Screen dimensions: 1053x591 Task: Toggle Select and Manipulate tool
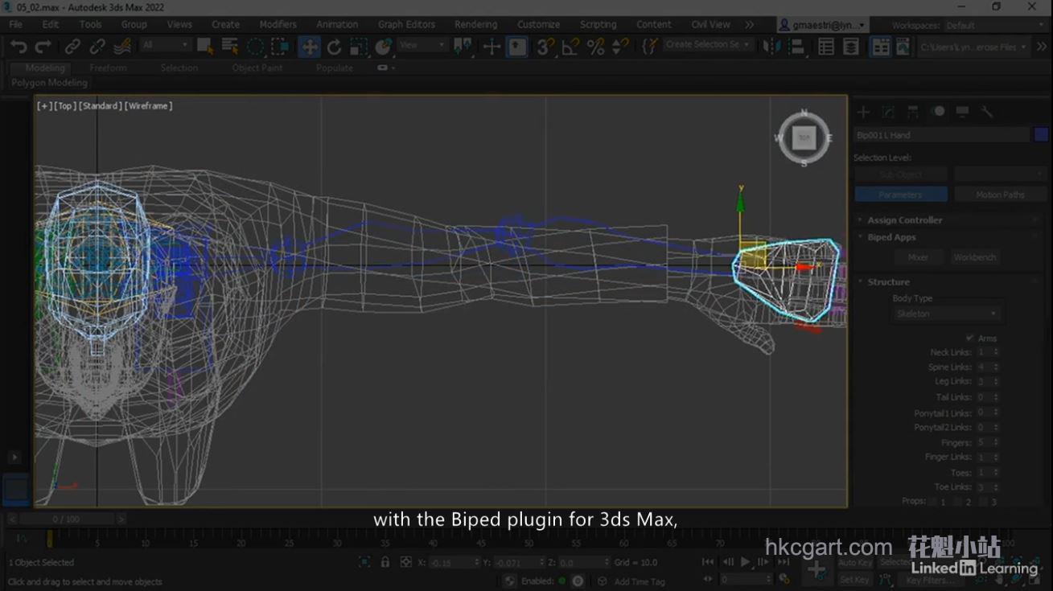492,47
